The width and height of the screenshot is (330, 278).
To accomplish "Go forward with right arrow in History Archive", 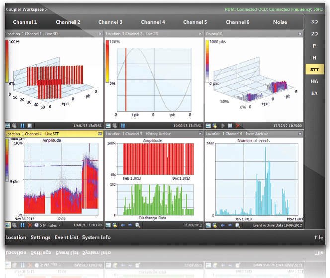I will point(130,225).
